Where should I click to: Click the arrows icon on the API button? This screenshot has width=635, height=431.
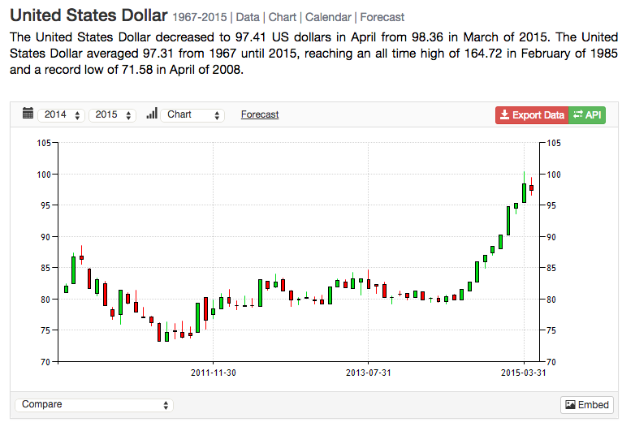tap(578, 114)
